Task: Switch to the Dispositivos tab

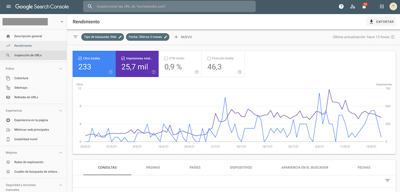Action: pos(241,168)
